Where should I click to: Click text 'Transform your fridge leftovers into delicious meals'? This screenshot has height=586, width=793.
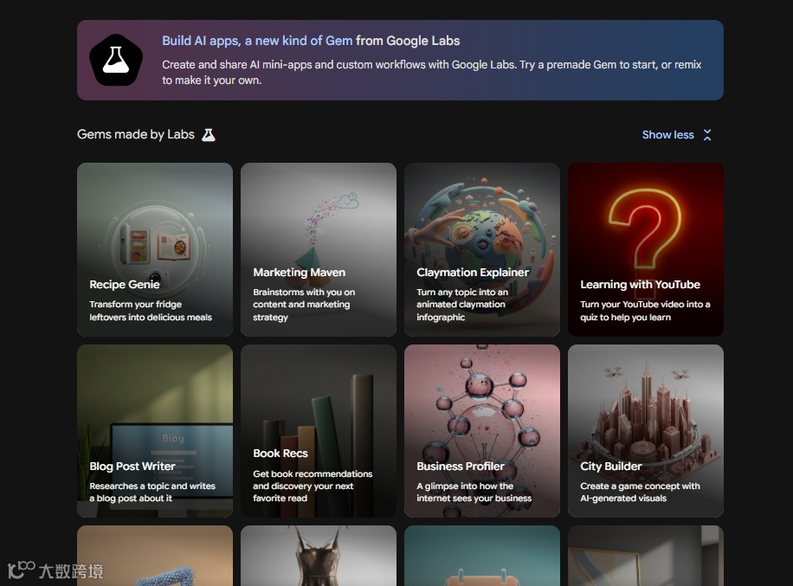(x=151, y=311)
